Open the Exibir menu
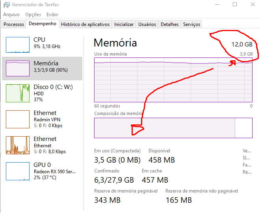Screen dimensions: 260x213 pos(52,15)
